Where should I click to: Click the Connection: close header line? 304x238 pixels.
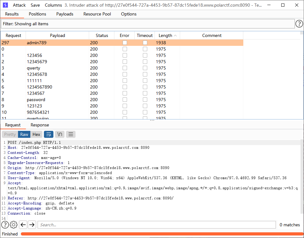[27, 213]
